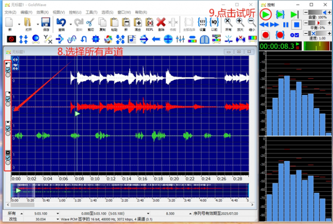Play the selection with braces play button
This screenshot has height=224, width=333.
pos(280,14)
